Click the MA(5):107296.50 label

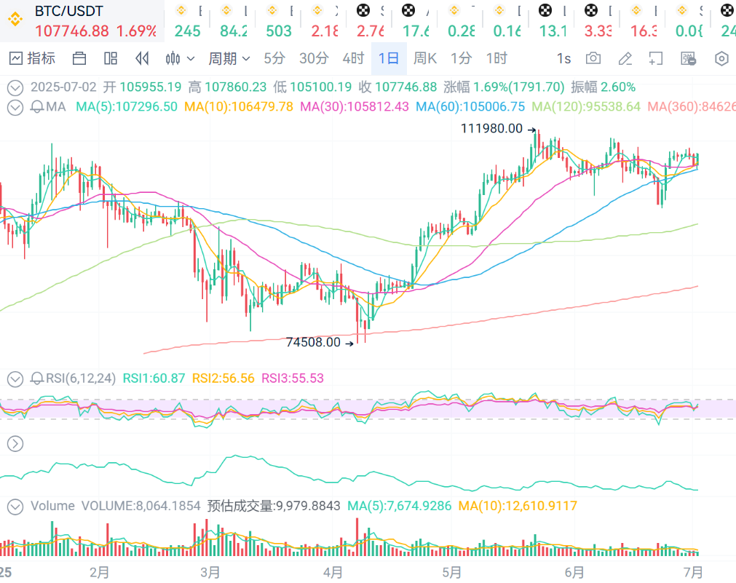(127, 107)
